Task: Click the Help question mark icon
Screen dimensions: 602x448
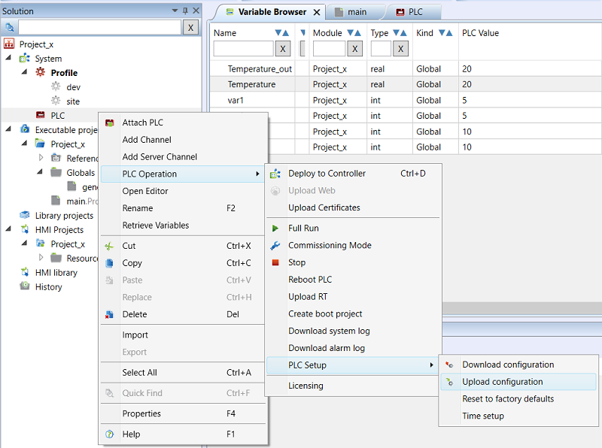Action: (109, 434)
